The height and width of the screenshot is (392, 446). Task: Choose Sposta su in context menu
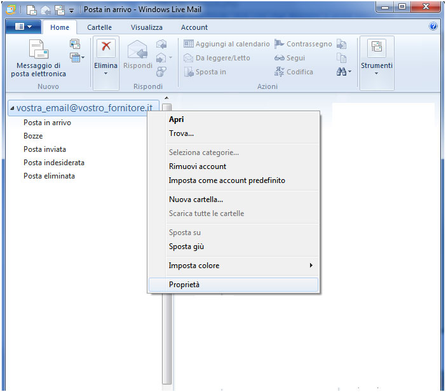233,233
